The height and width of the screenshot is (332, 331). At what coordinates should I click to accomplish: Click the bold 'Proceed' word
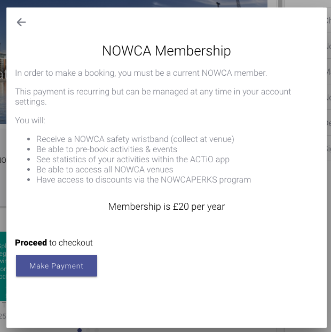(x=31, y=243)
